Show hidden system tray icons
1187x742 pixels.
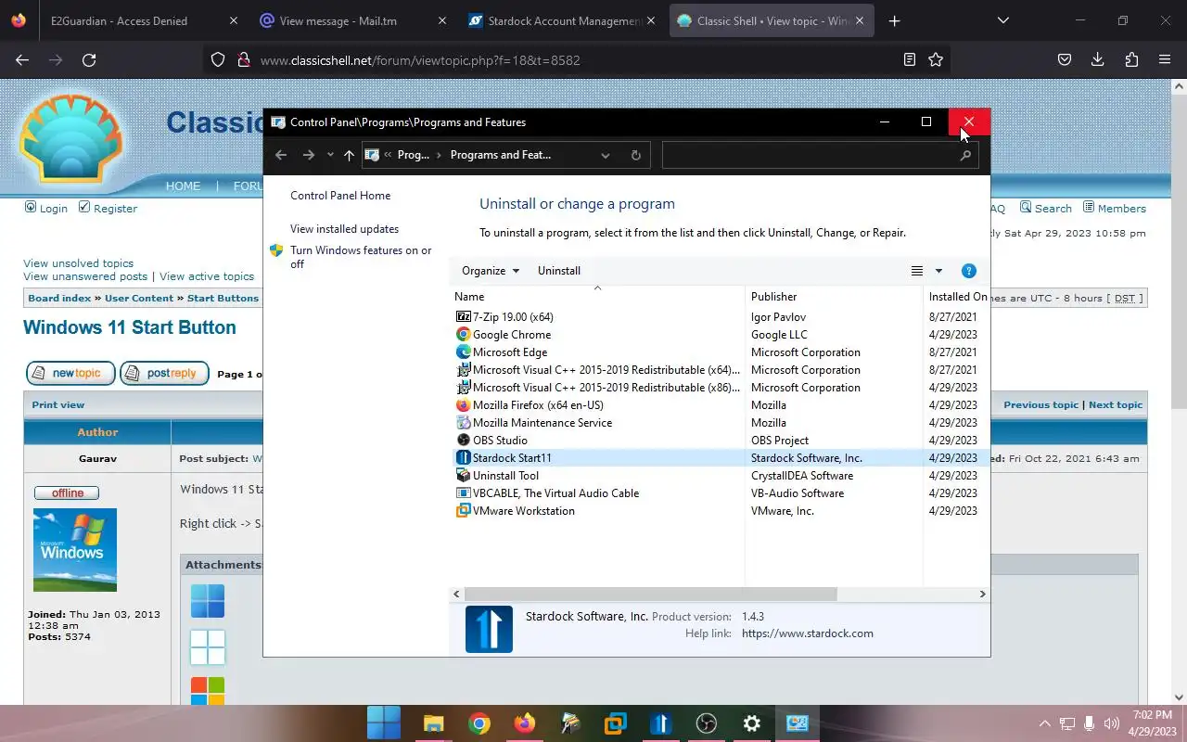(1044, 723)
